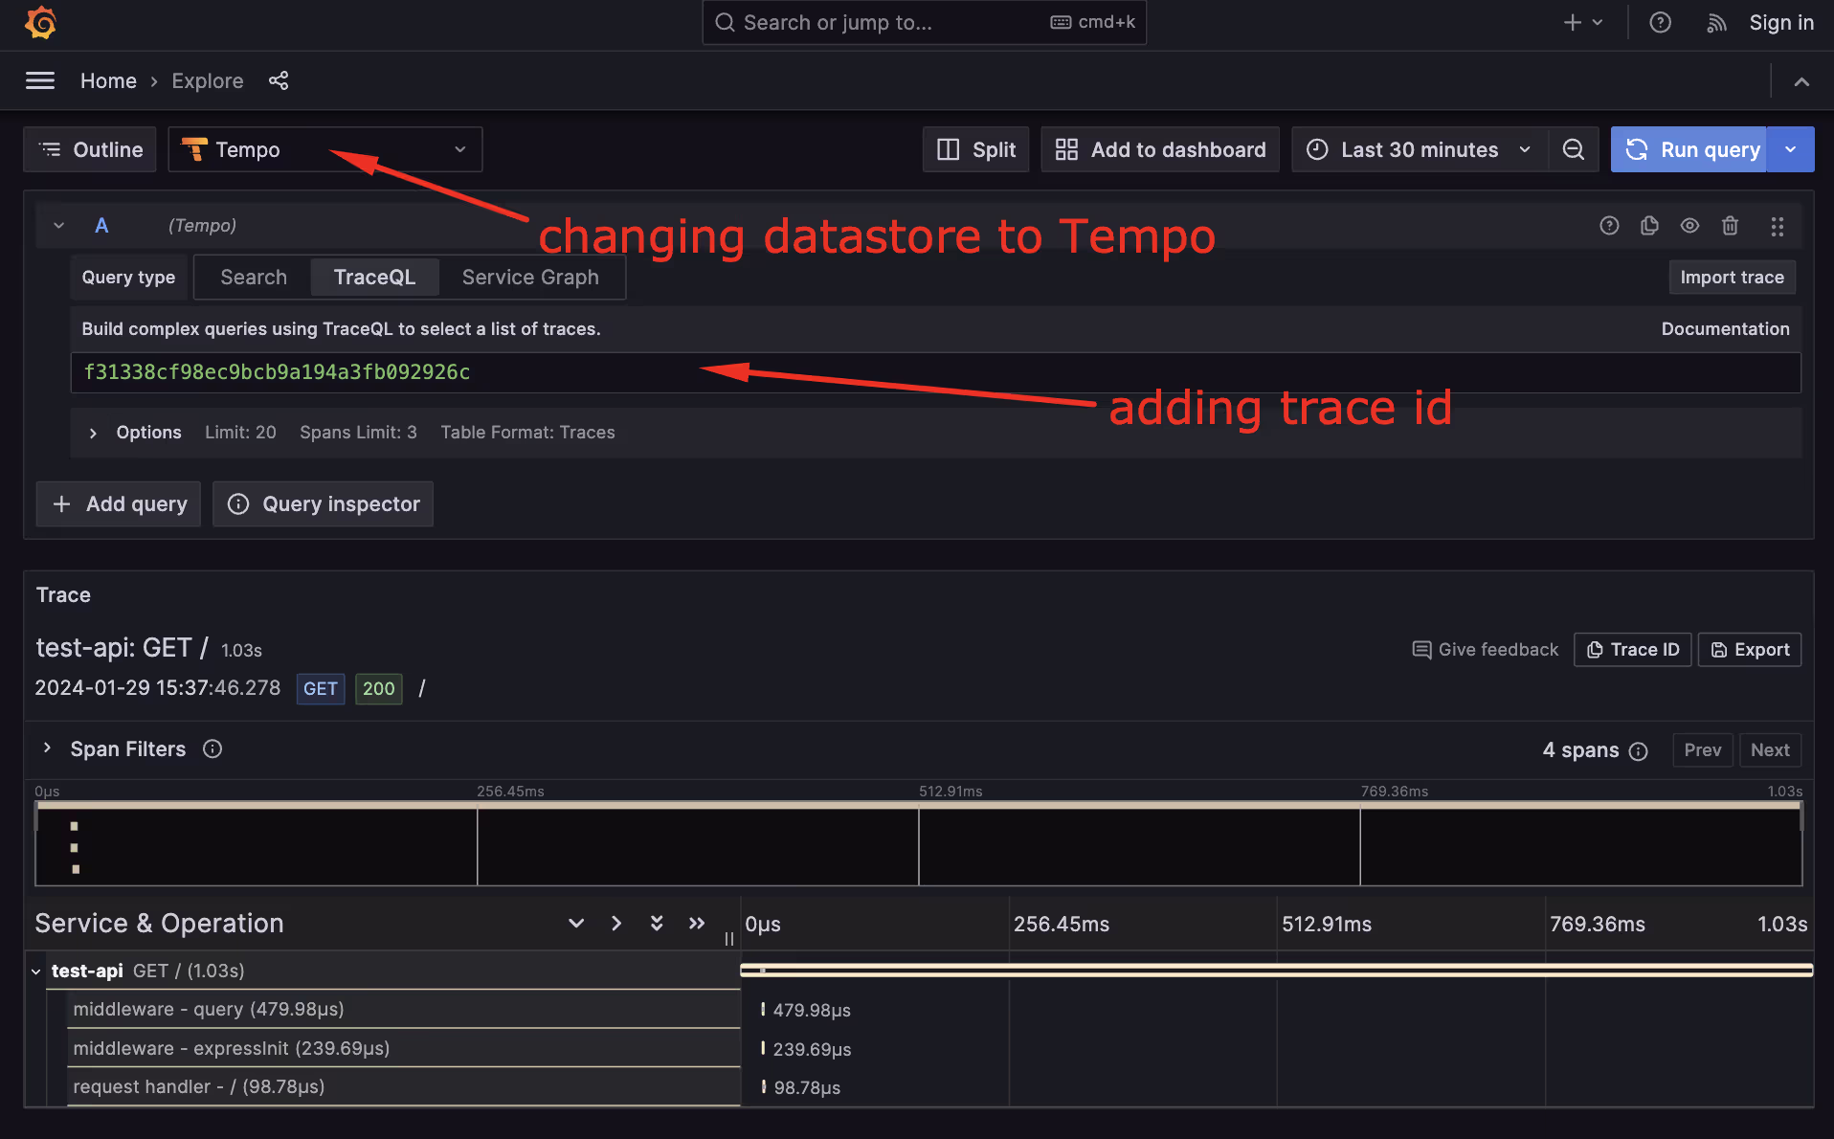Image resolution: width=1834 pixels, height=1139 pixels.
Task: Delete query A with the trash icon
Action: [x=1730, y=226]
